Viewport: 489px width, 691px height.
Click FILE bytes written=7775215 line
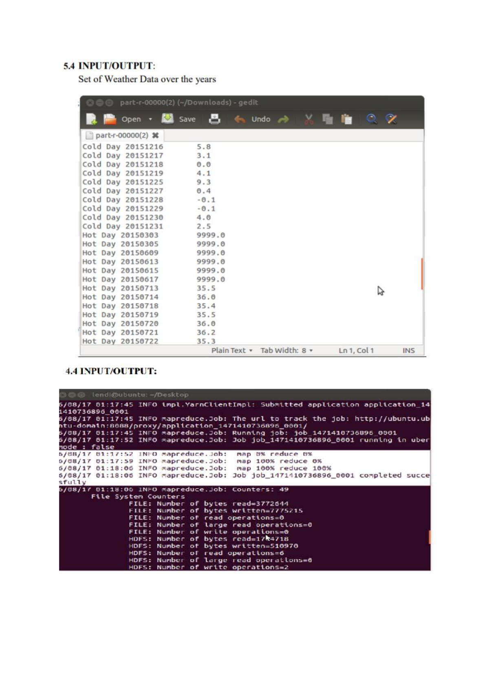coord(216,511)
